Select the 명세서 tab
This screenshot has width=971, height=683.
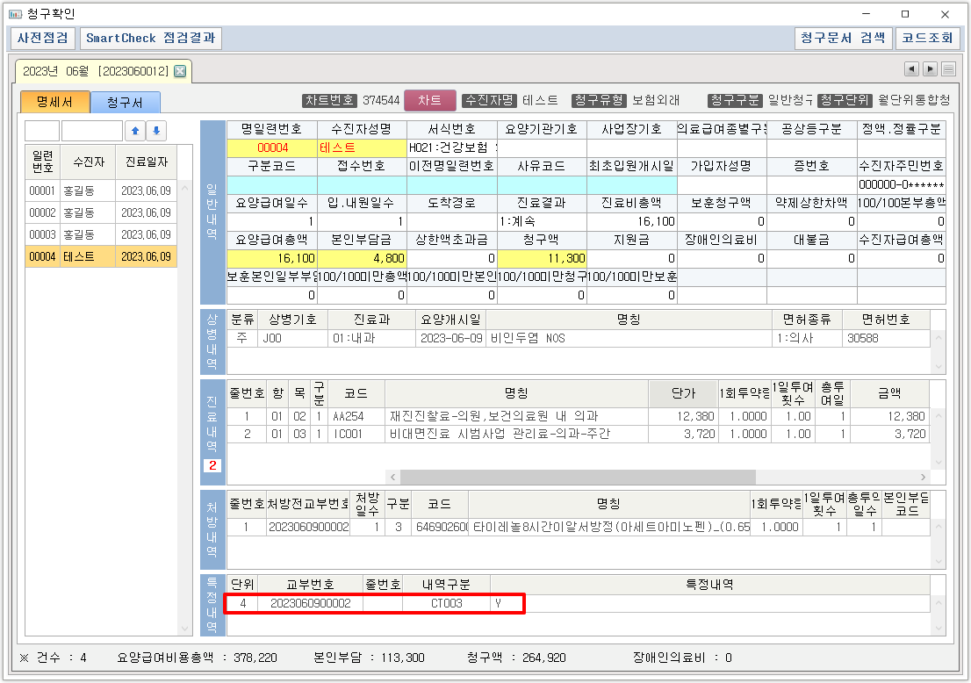tap(54, 103)
